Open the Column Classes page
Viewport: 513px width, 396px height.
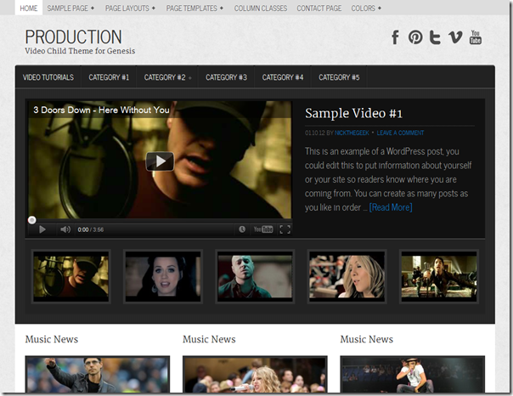coord(261,8)
